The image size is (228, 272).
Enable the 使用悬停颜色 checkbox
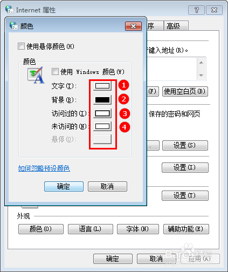21,46
